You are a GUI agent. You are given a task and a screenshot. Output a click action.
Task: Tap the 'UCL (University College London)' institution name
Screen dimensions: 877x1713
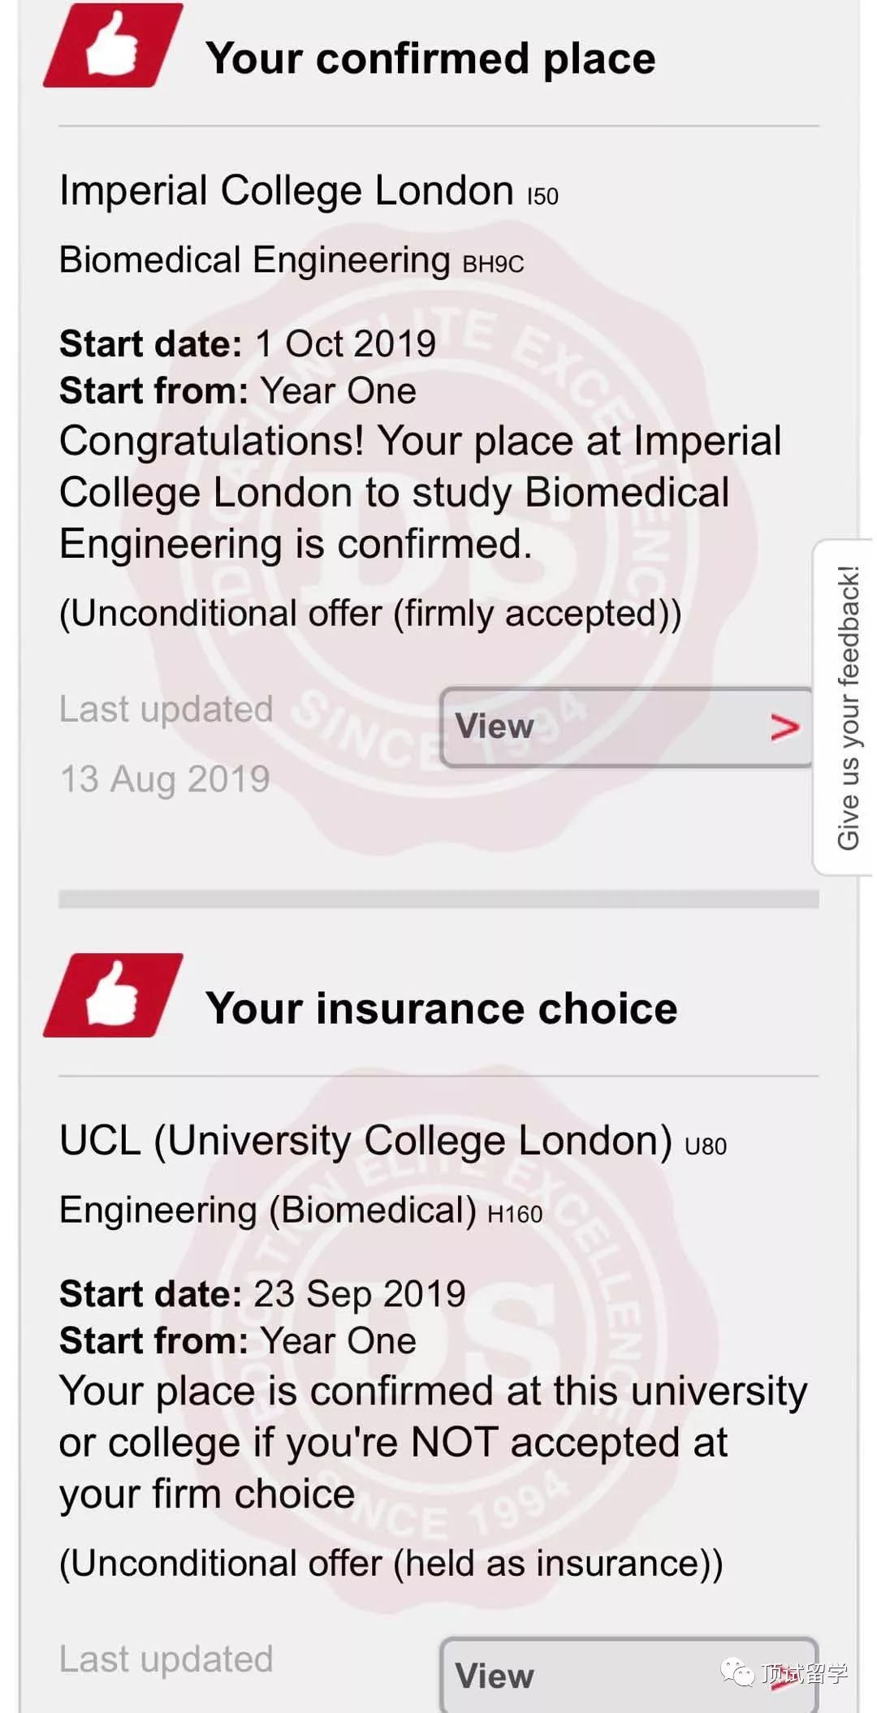365,1141
